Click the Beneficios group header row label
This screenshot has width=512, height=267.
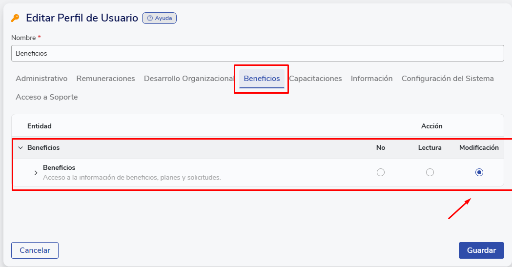click(43, 147)
